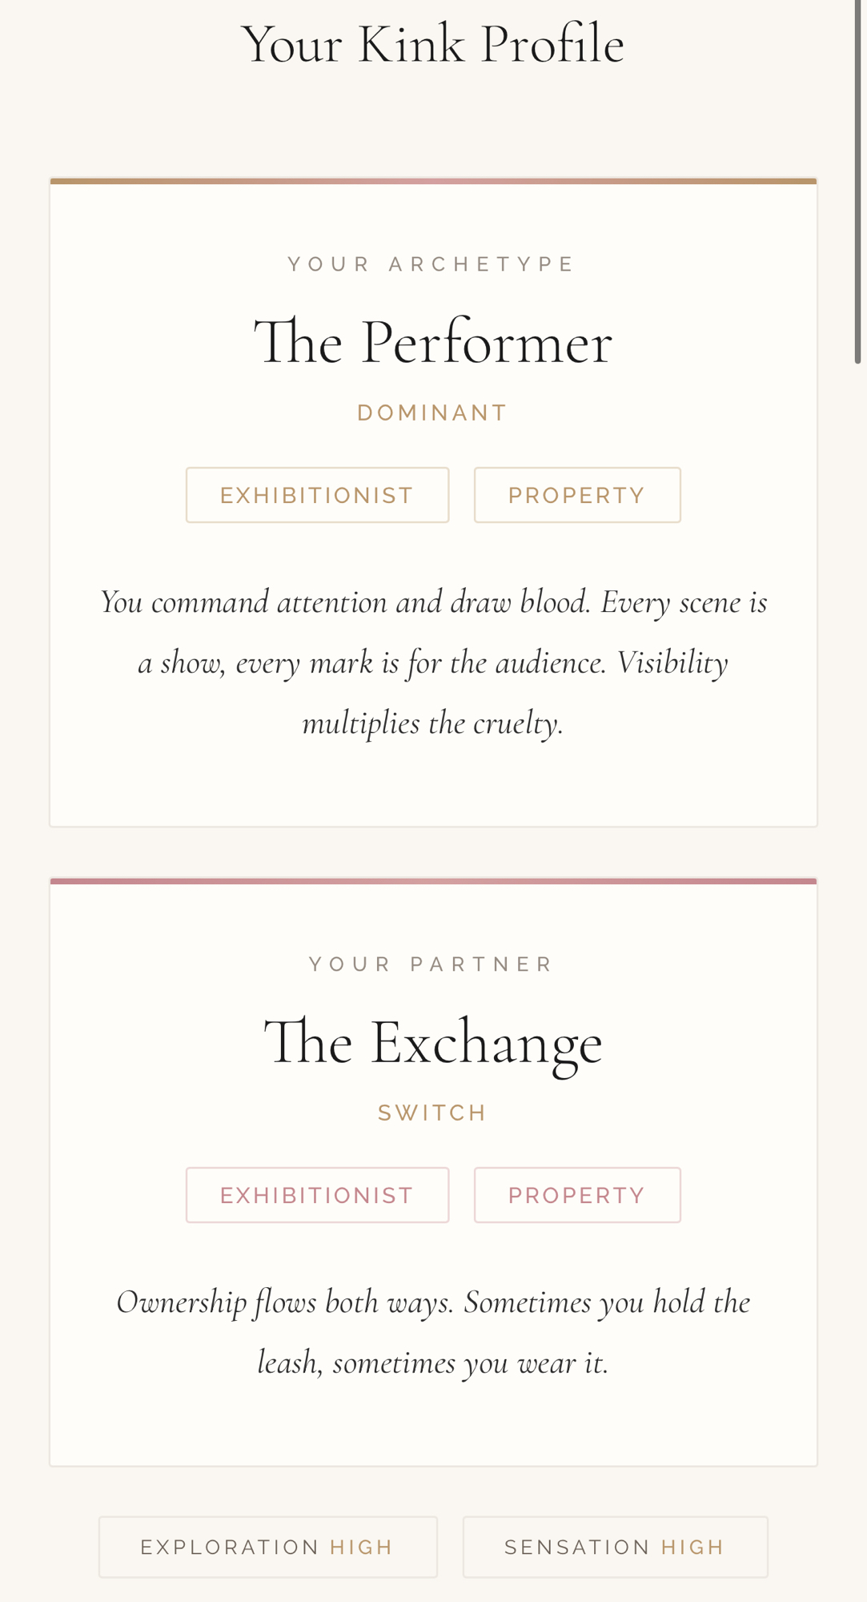Click the word HIGH in the Sensation badge
Screen dimensions: 867x1602
[692, 1547]
